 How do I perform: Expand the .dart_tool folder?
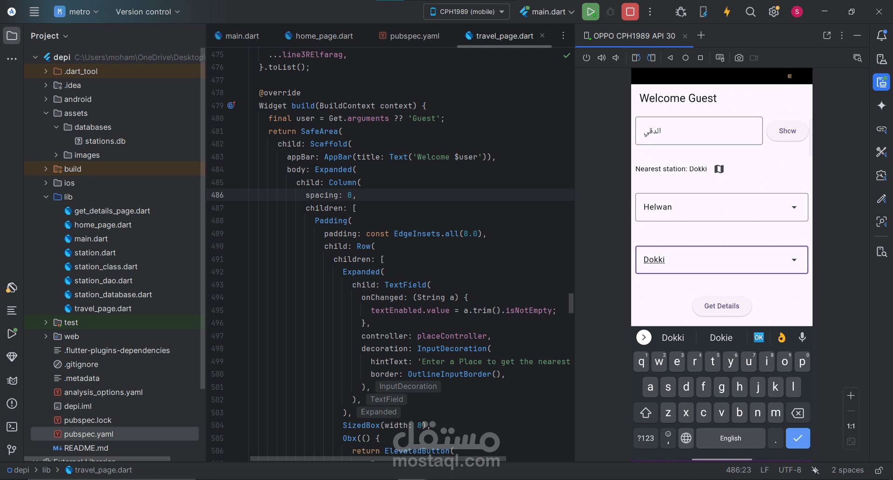click(46, 71)
